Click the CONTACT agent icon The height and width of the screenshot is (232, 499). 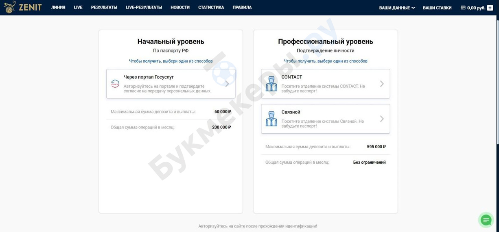pyautogui.click(x=271, y=84)
